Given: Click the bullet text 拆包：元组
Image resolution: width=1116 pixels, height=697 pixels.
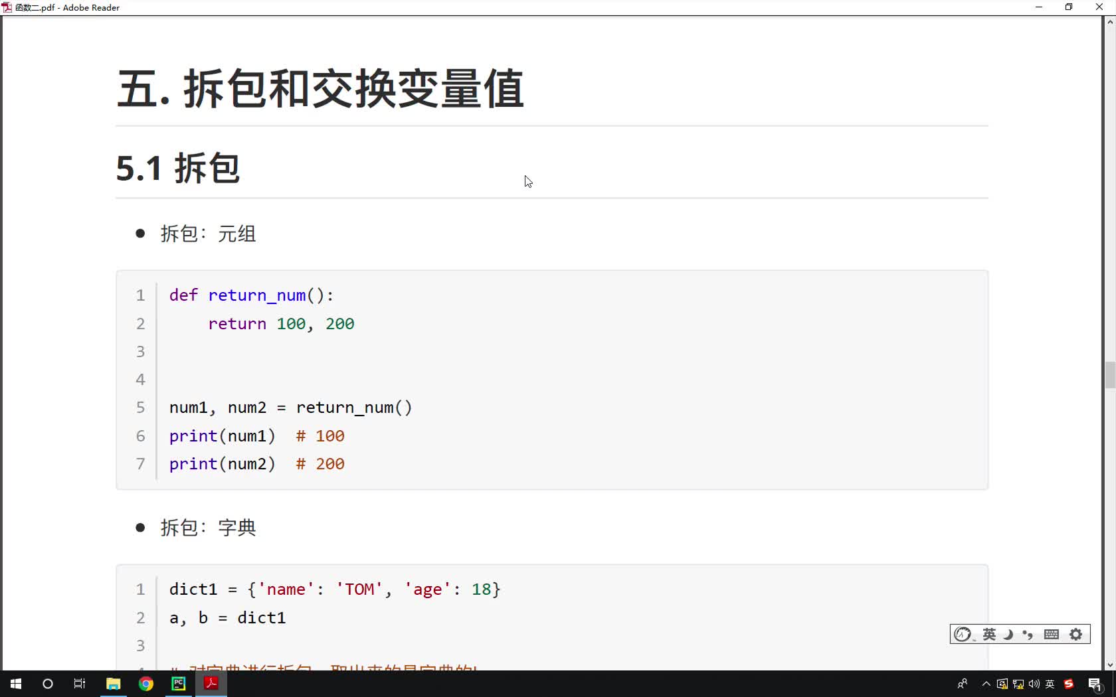Looking at the screenshot, I should pos(208,234).
